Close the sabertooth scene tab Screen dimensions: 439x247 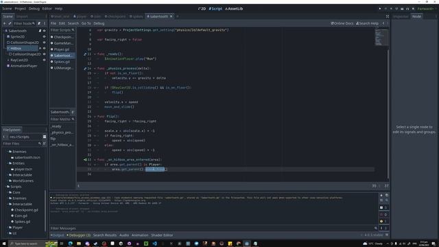click(171, 16)
